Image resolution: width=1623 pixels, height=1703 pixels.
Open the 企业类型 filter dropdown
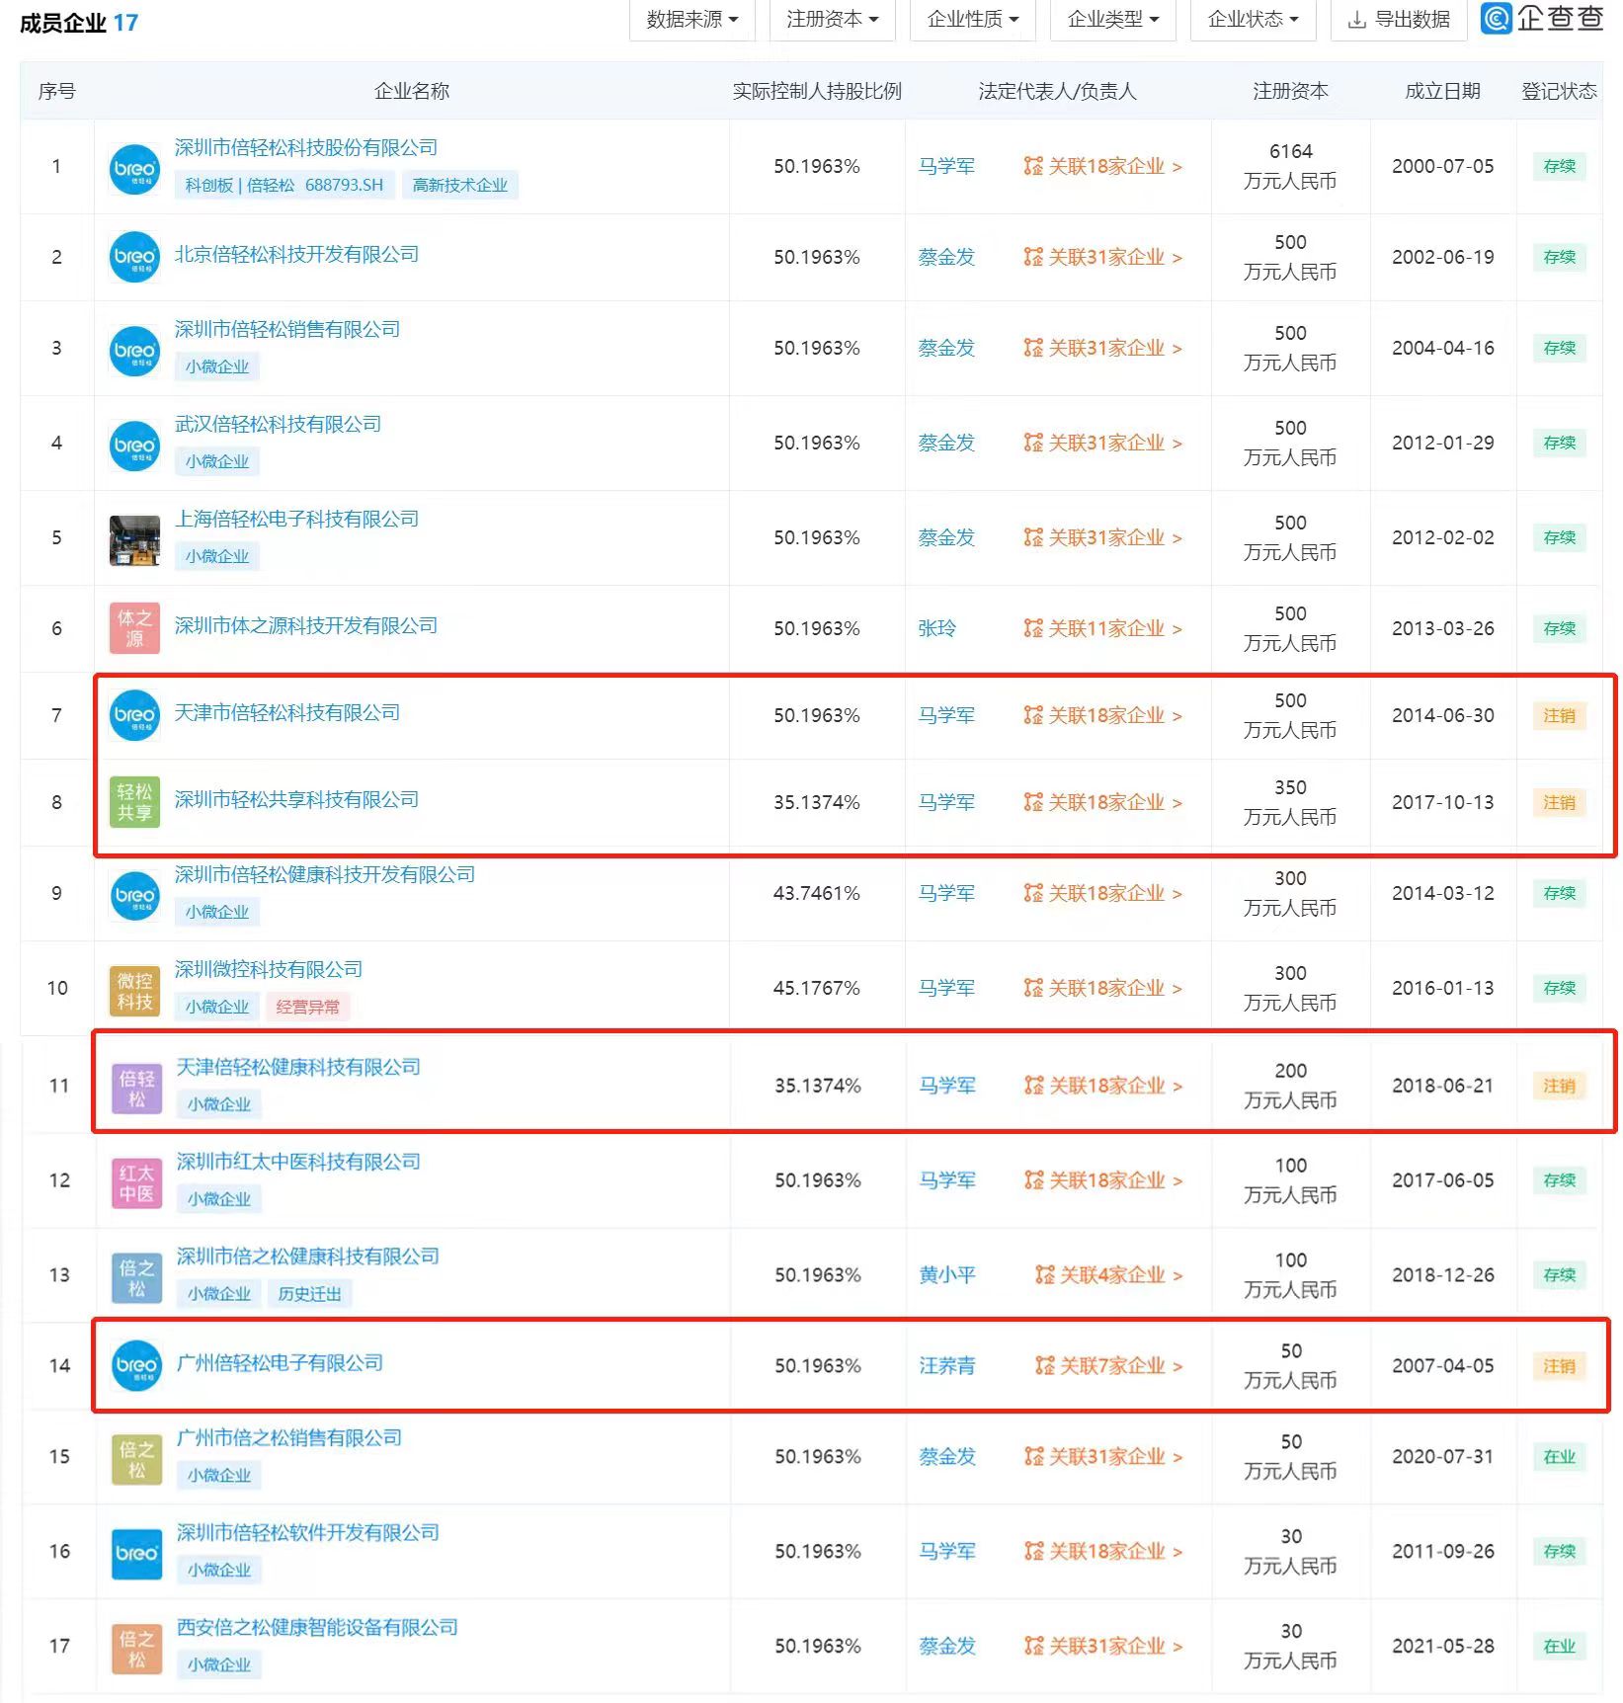(x=1112, y=20)
